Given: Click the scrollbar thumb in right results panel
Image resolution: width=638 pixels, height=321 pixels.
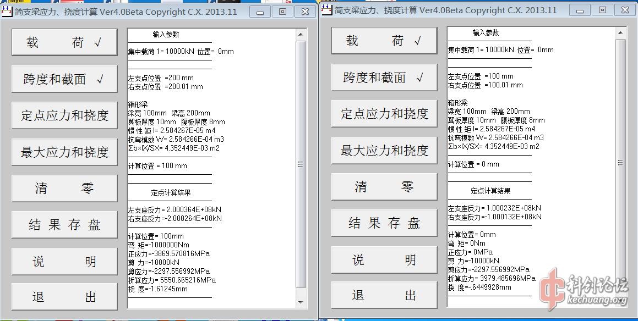Looking at the screenshot, I should [620, 163].
